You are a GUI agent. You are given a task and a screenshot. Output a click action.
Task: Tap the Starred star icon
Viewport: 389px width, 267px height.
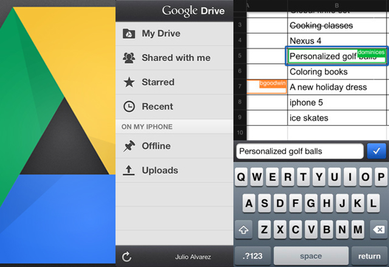tap(129, 82)
